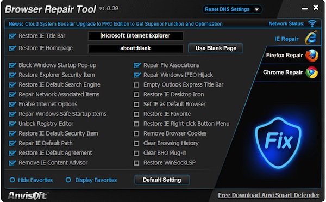Screen dimensions: 326x202
Task: Uncheck Unlock Registry Editor
Action: (x=12, y=124)
